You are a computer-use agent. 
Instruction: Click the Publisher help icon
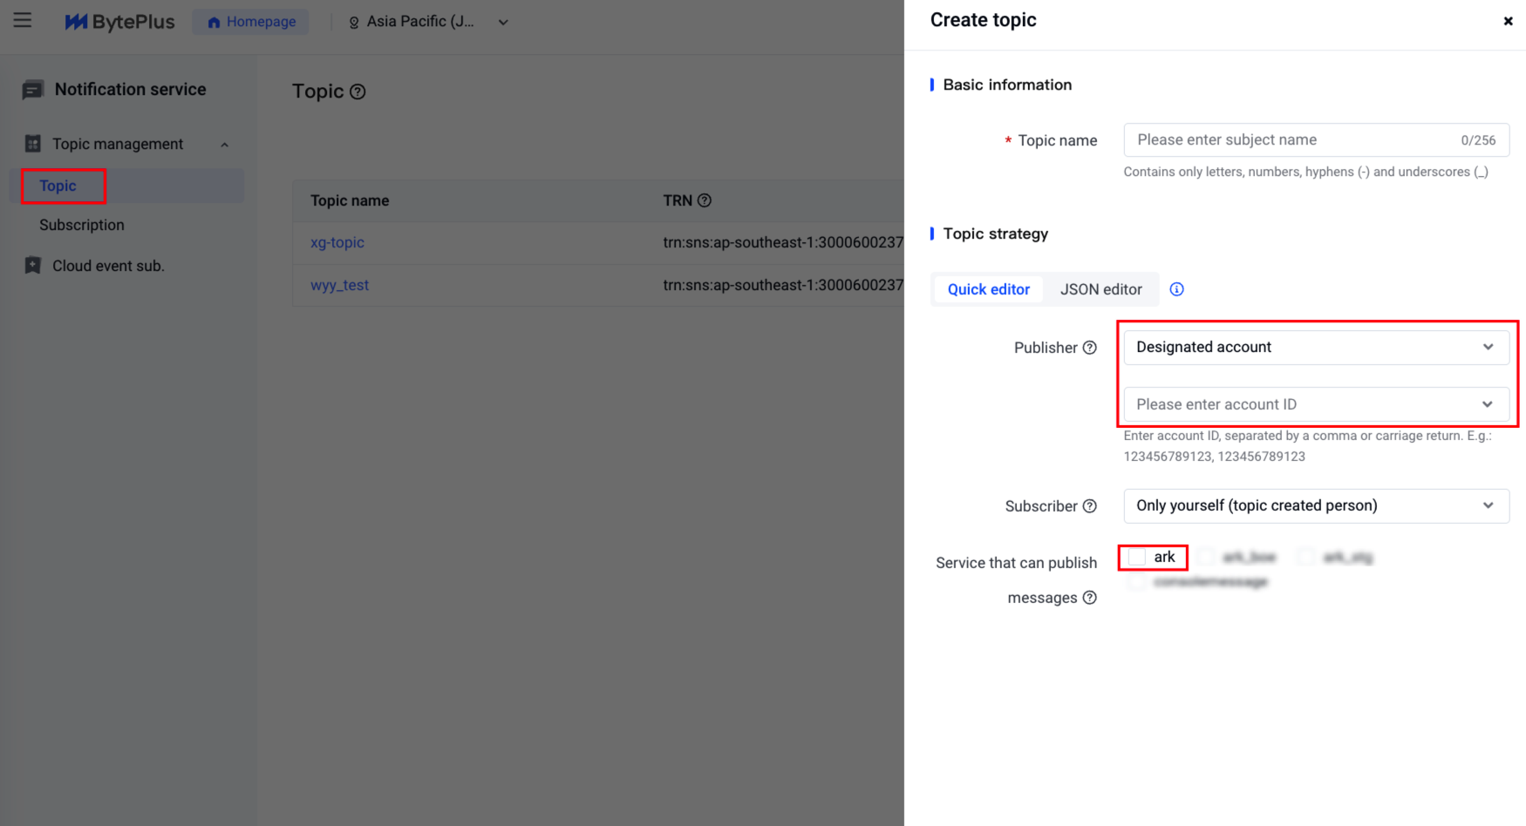click(1090, 348)
